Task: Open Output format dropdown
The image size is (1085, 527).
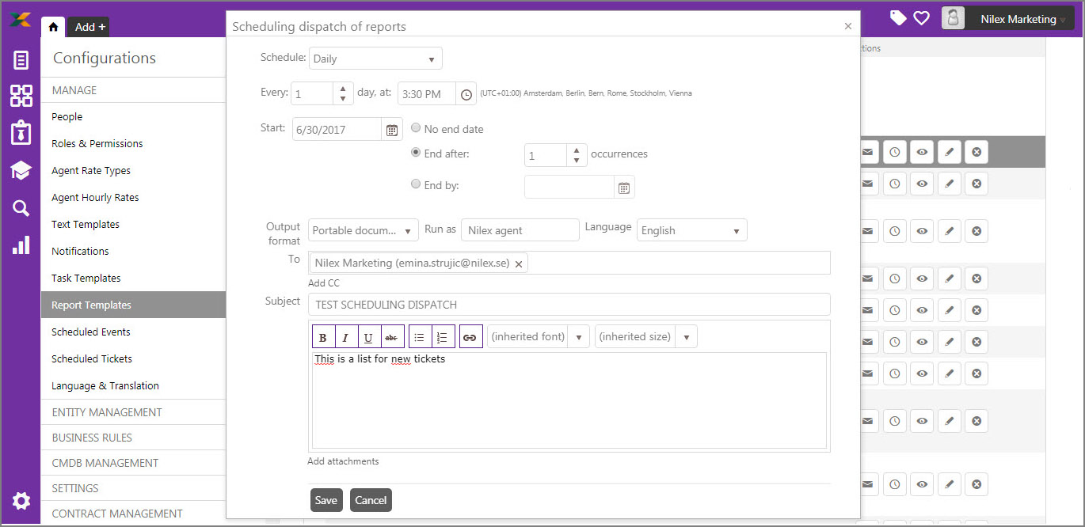Action: click(x=364, y=230)
